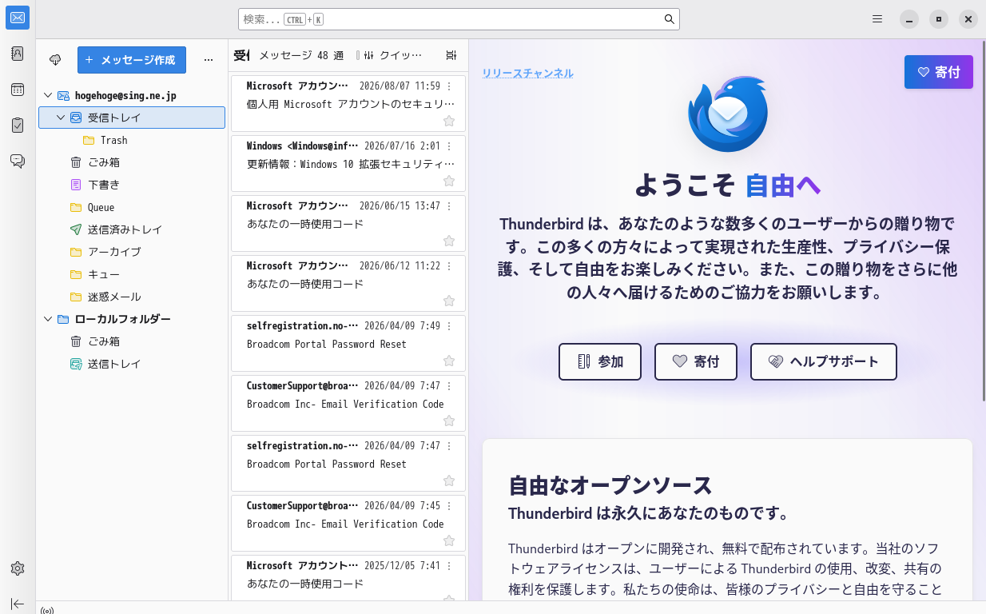Star the 7:45 Broadcom Email Verification Code message
This screenshot has width=986, height=614.
coord(449,540)
